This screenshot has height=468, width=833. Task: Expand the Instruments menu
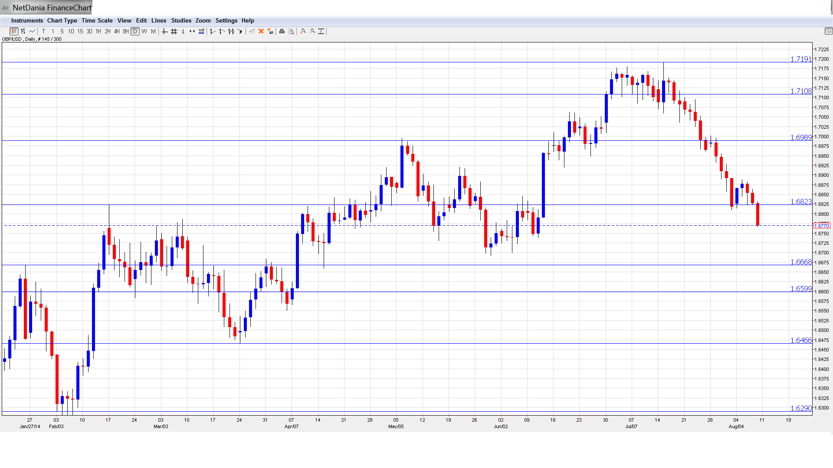pyautogui.click(x=27, y=20)
